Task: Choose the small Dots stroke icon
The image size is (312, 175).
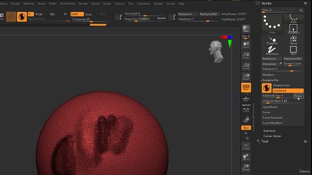Action: click(x=293, y=18)
